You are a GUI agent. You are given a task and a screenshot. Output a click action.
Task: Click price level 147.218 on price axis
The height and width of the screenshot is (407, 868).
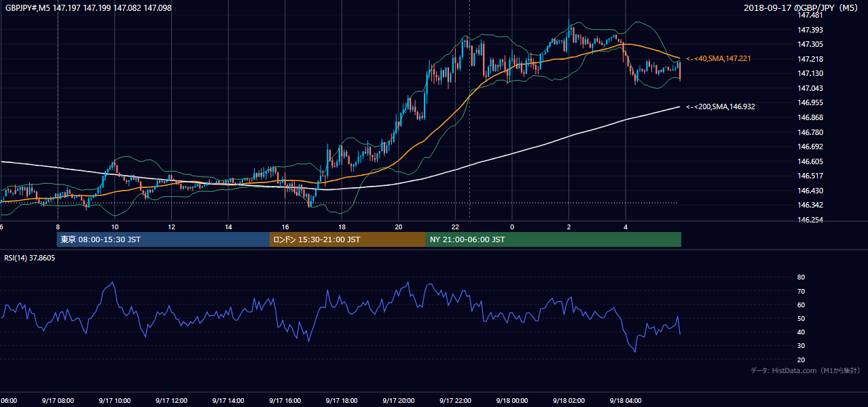[811, 59]
